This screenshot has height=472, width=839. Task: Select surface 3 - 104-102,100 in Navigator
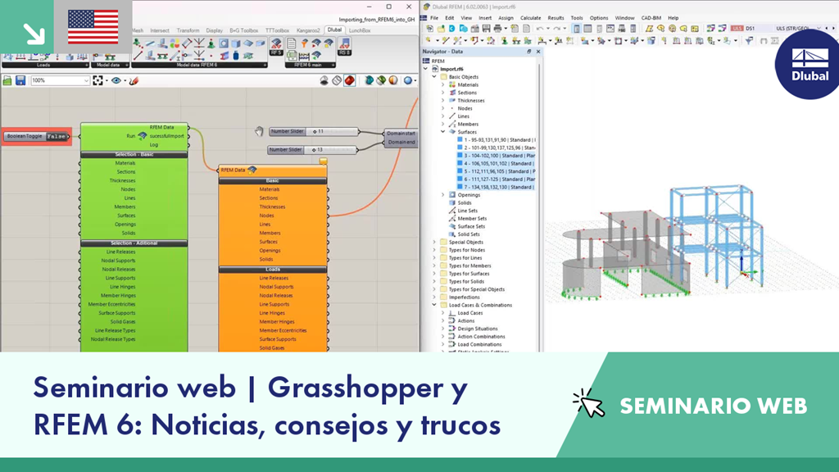[496, 155]
